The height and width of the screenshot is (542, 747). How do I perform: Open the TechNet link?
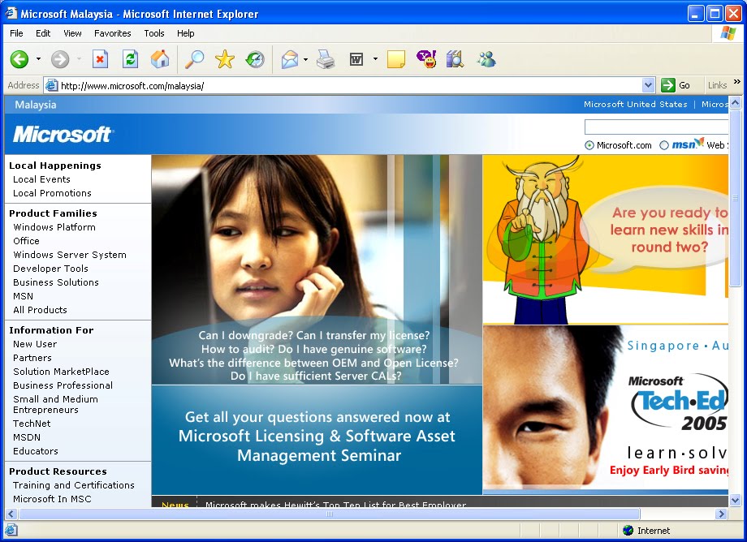tap(32, 424)
